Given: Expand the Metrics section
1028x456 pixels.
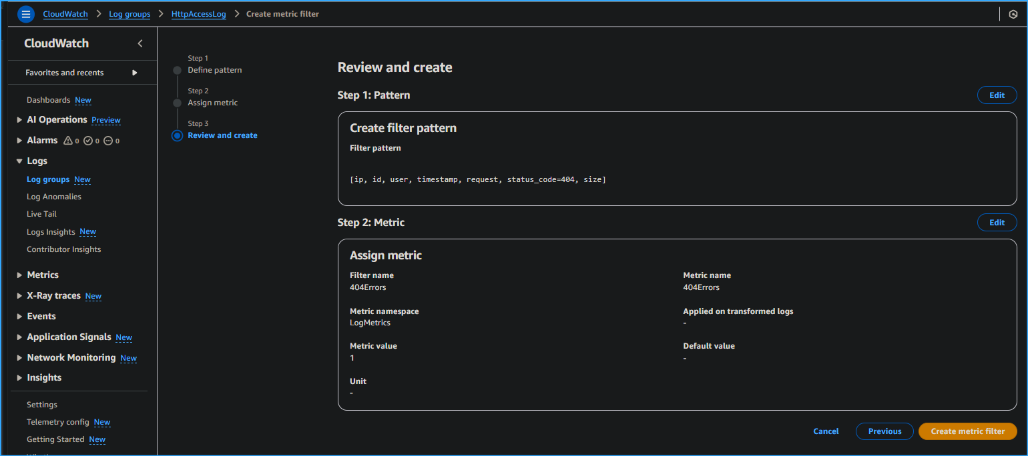Looking at the screenshot, I should 19,275.
